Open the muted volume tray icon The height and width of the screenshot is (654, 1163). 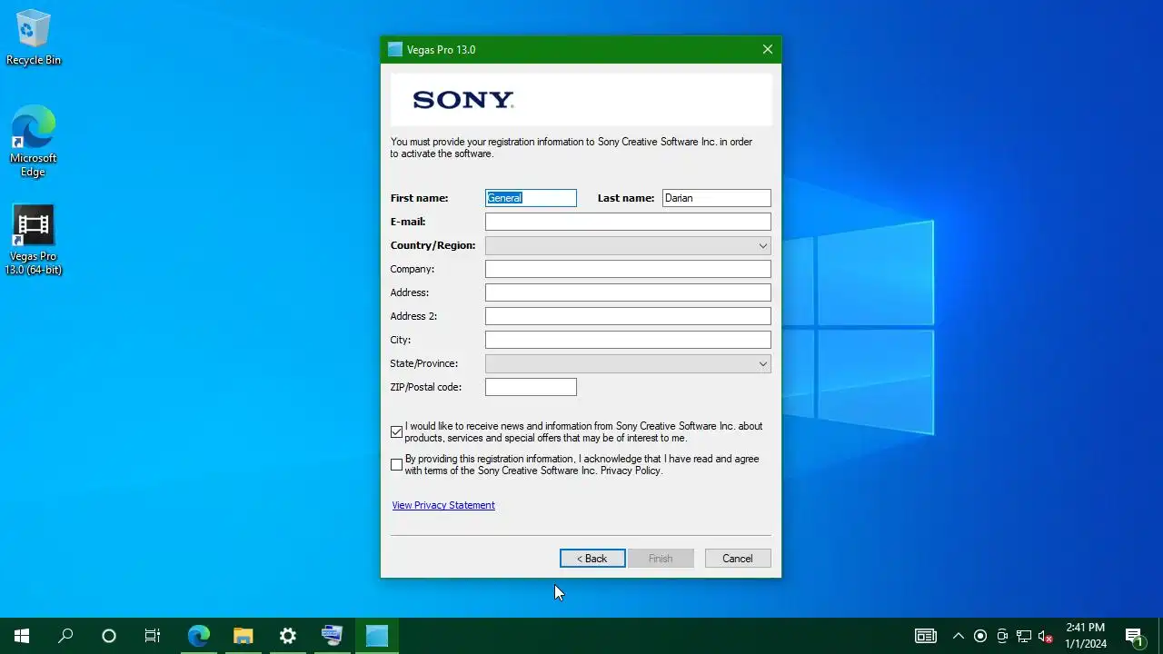point(1046,636)
